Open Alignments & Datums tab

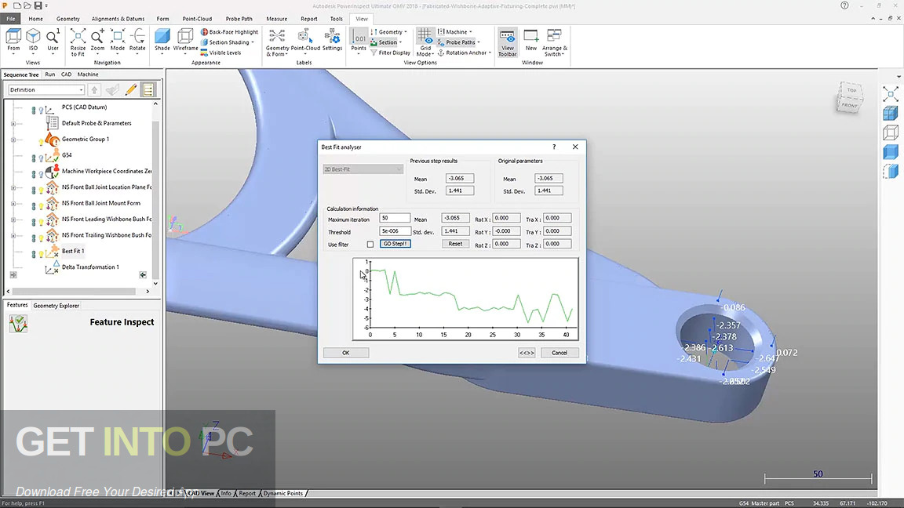pyautogui.click(x=118, y=19)
